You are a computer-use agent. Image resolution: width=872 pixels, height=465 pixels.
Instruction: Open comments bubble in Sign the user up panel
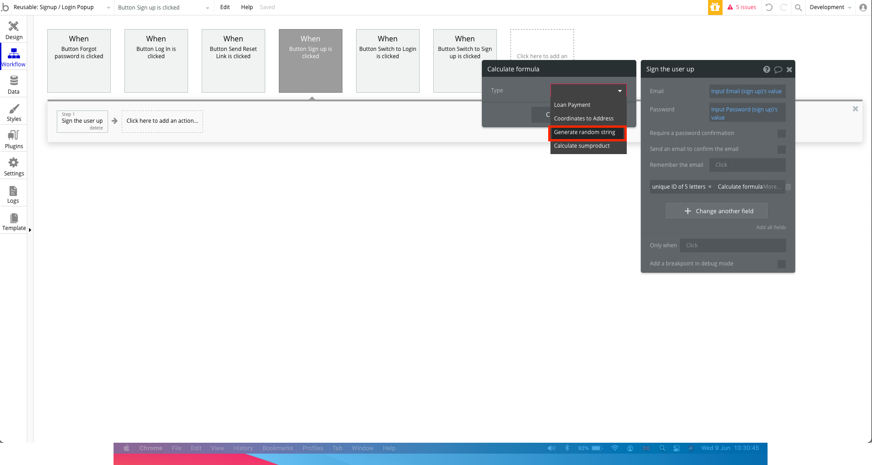(x=778, y=70)
